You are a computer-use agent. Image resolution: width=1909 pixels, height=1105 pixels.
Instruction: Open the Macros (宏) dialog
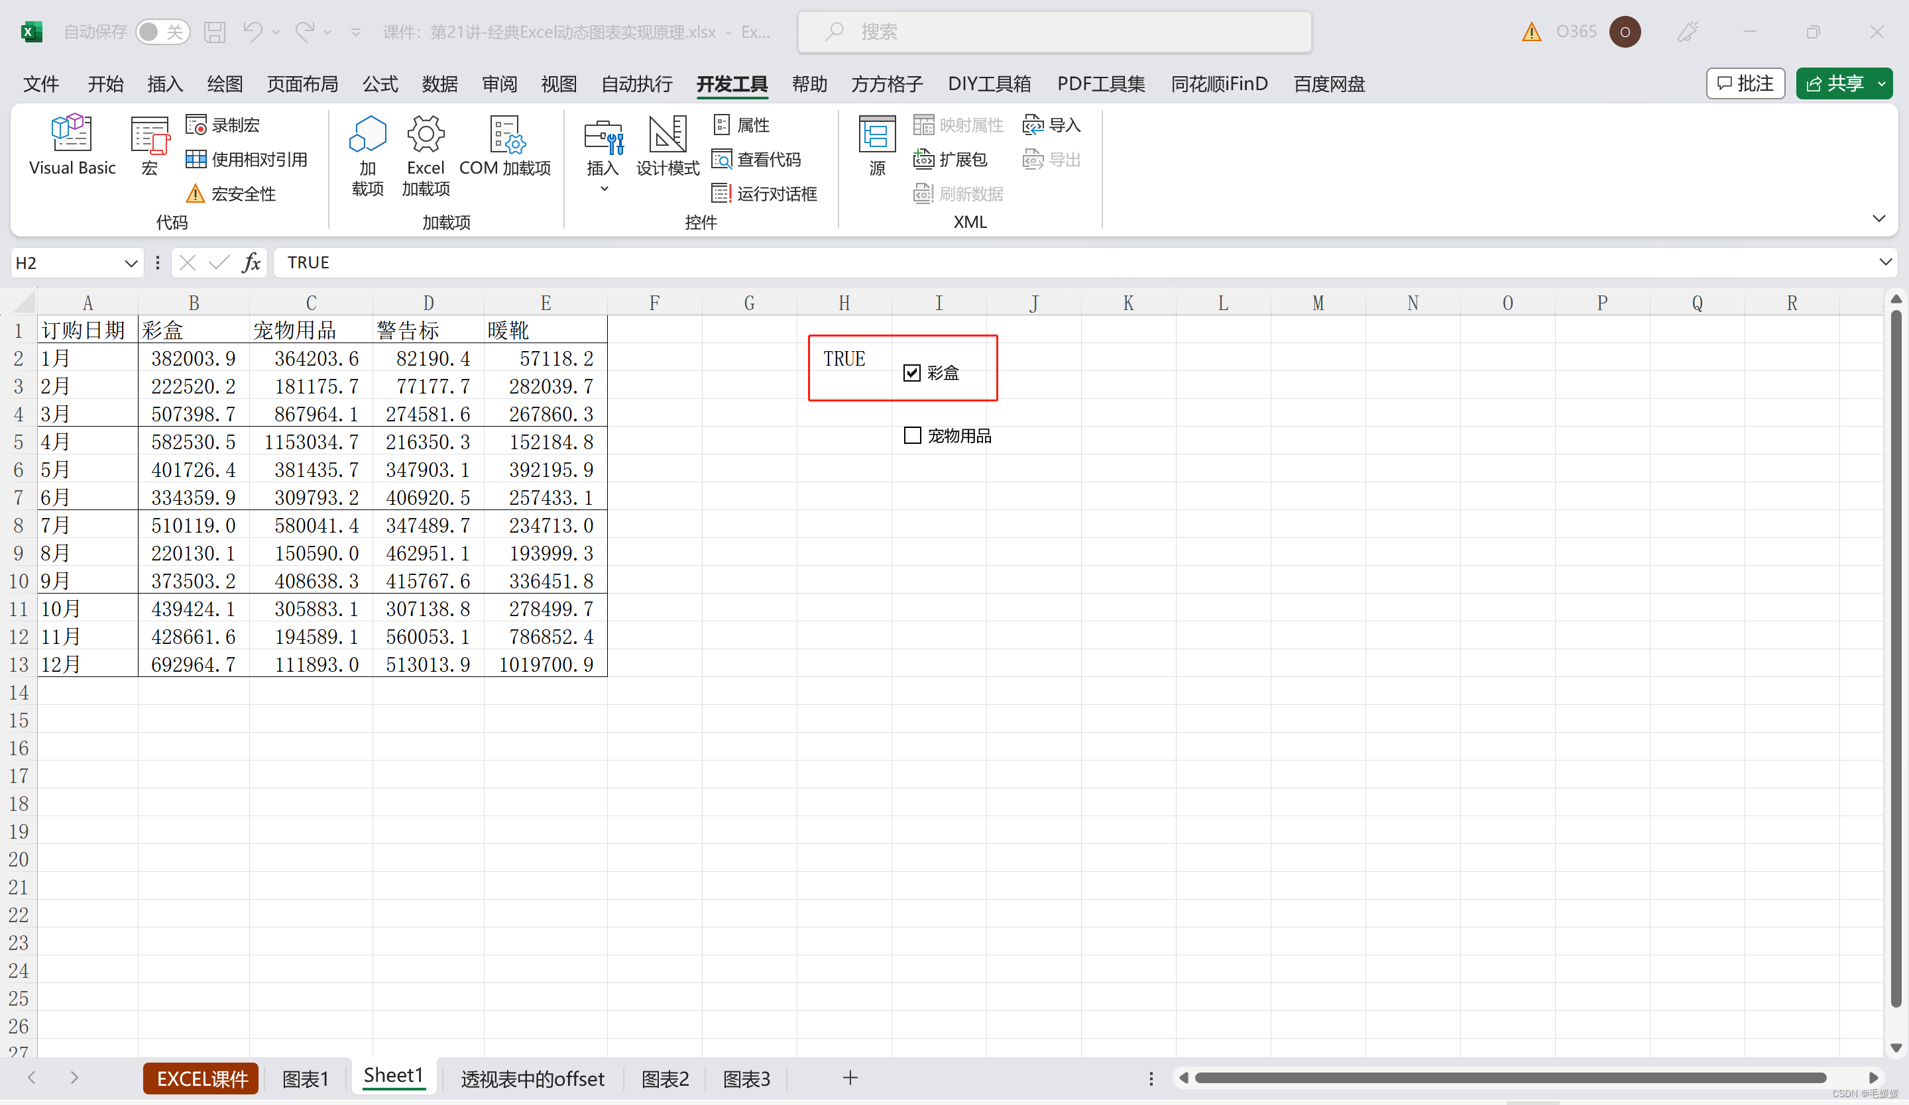click(x=150, y=144)
